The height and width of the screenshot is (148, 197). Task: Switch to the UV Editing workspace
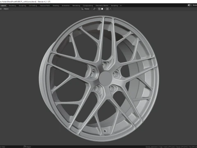(x=33, y=6)
